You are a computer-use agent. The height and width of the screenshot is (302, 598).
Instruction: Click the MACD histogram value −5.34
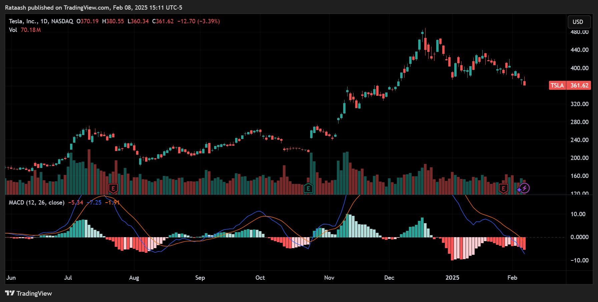click(76, 203)
